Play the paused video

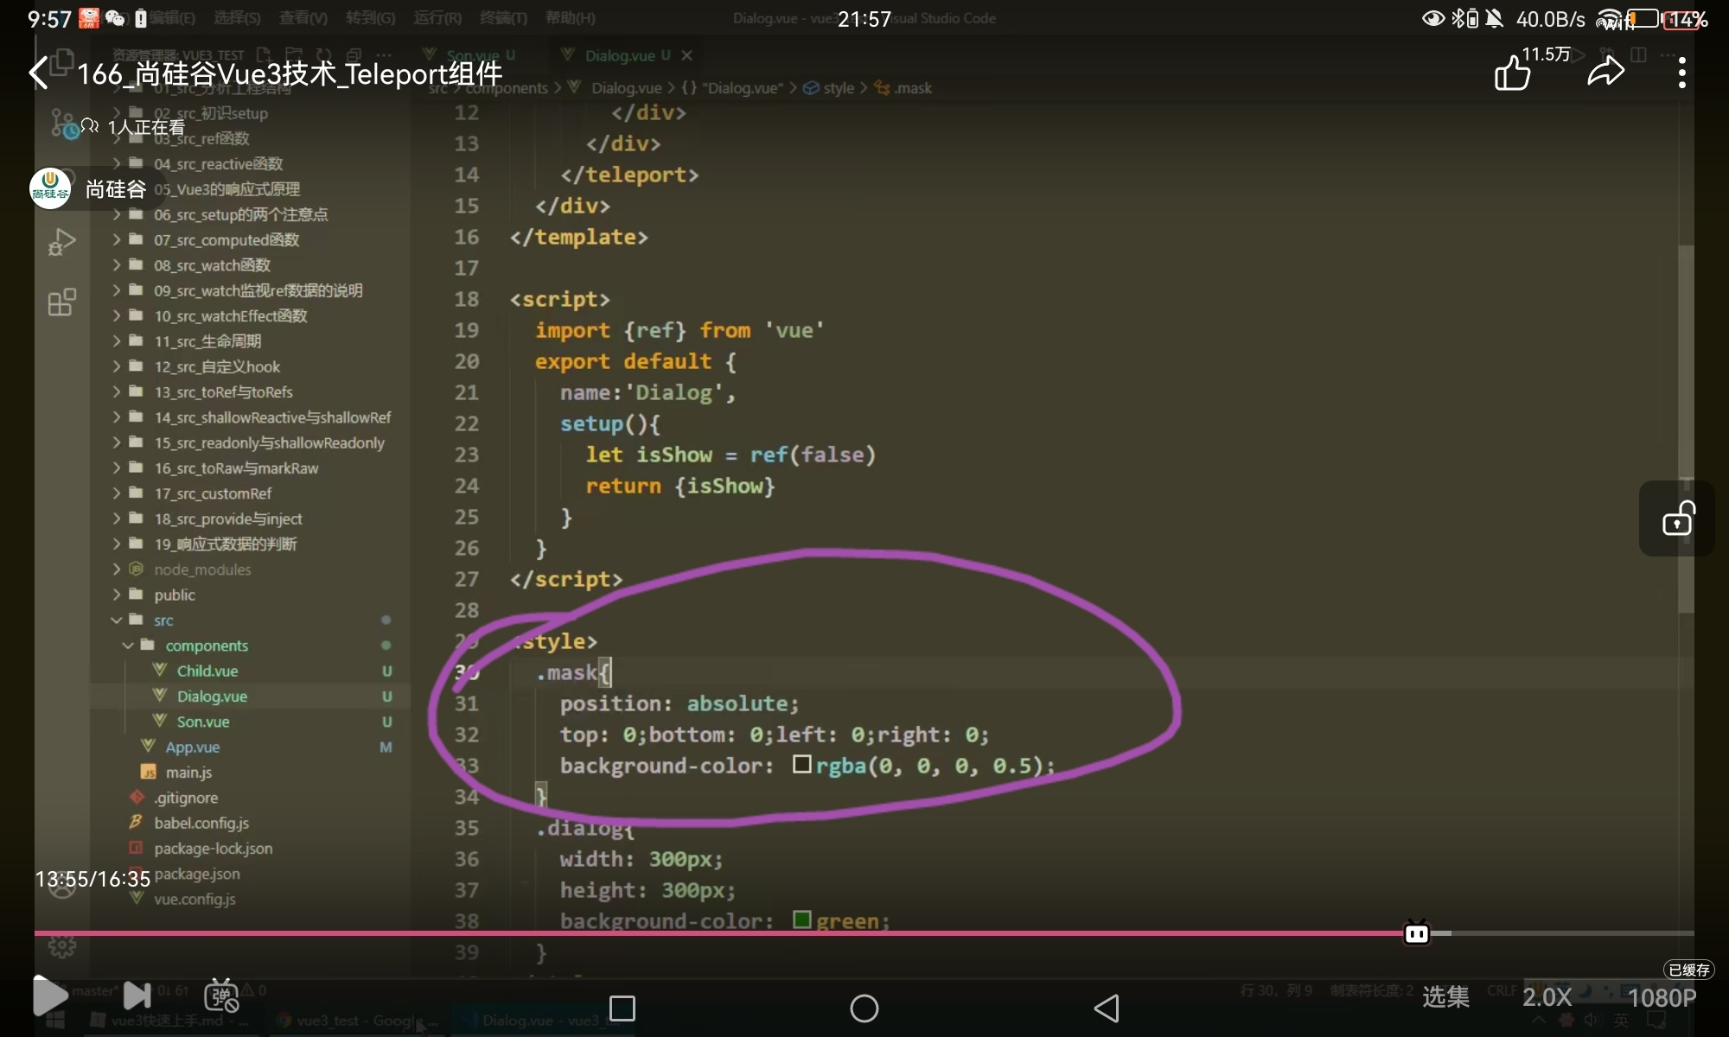[x=50, y=996]
